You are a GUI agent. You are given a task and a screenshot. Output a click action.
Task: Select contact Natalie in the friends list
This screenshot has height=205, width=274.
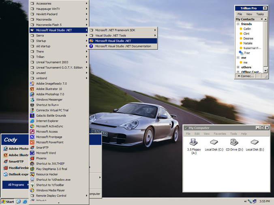(248, 43)
